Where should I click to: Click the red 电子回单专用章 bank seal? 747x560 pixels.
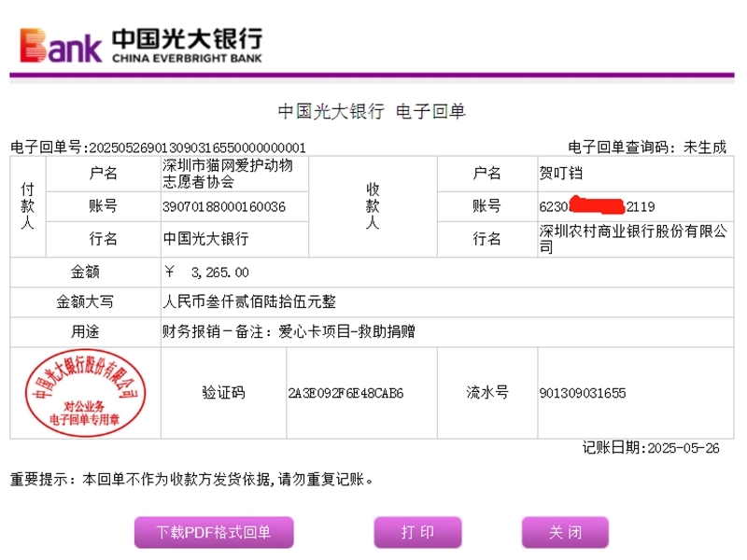coord(85,393)
